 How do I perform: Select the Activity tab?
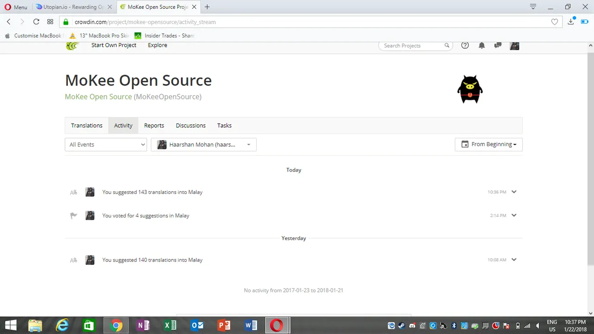[123, 126]
